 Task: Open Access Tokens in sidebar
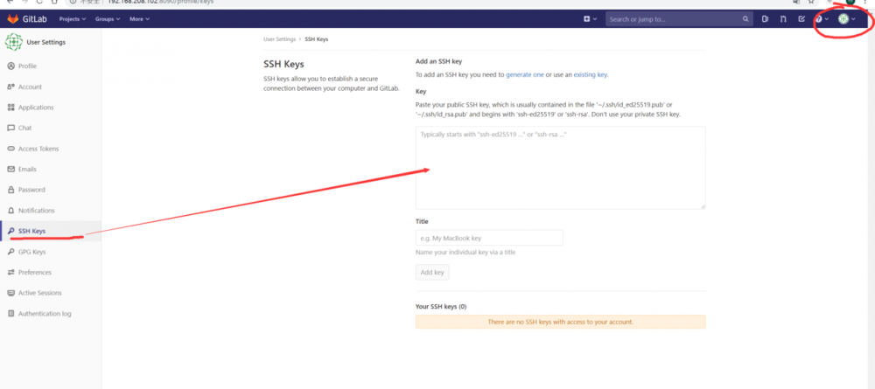click(38, 149)
